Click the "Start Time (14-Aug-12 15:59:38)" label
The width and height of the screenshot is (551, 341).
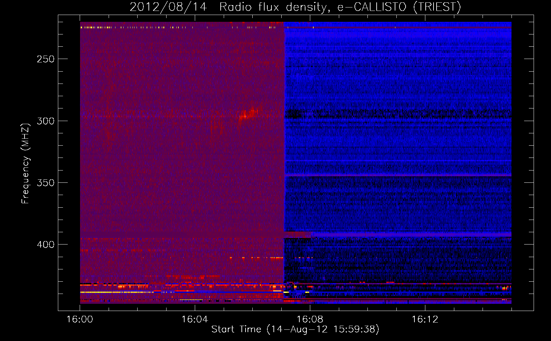(295, 329)
